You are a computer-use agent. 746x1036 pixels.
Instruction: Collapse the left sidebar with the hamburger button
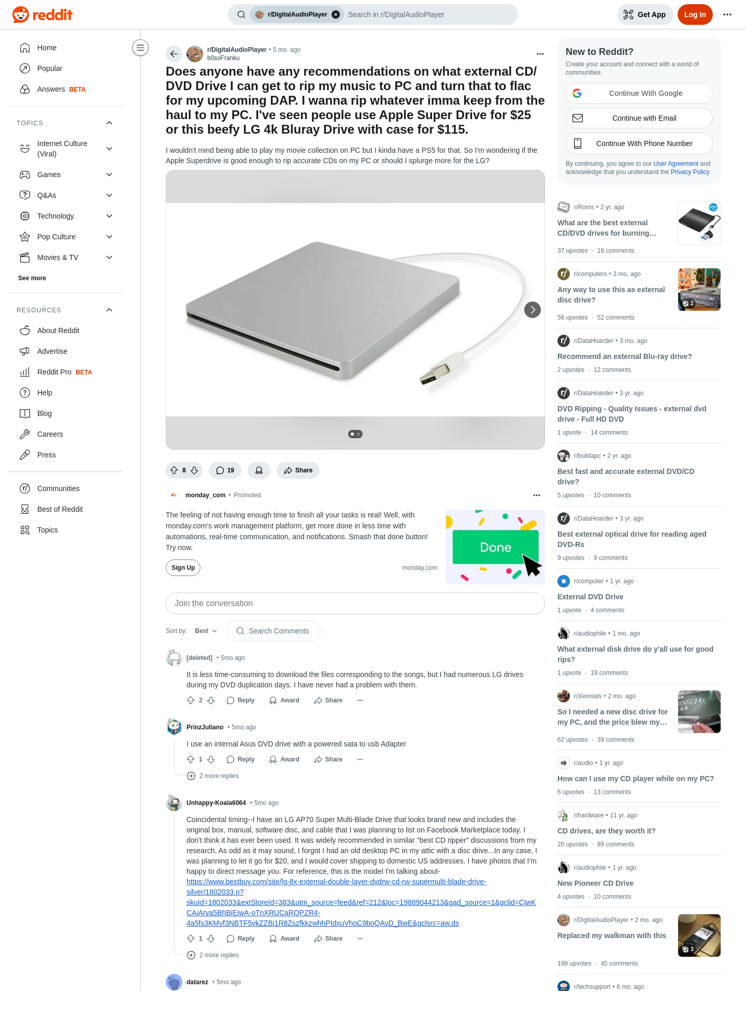click(140, 48)
